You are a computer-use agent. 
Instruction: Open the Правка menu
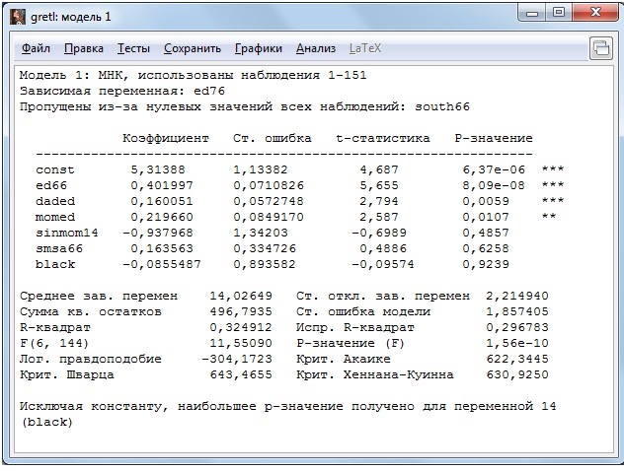pyautogui.click(x=84, y=48)
